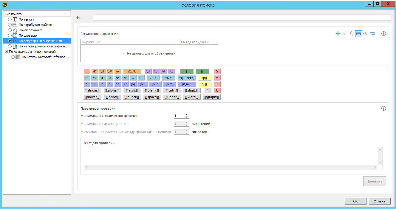The image size is (396, 209).
Task: Select 'По меткам ручной классифика...' radio button
Action: (x=10, y=46)
